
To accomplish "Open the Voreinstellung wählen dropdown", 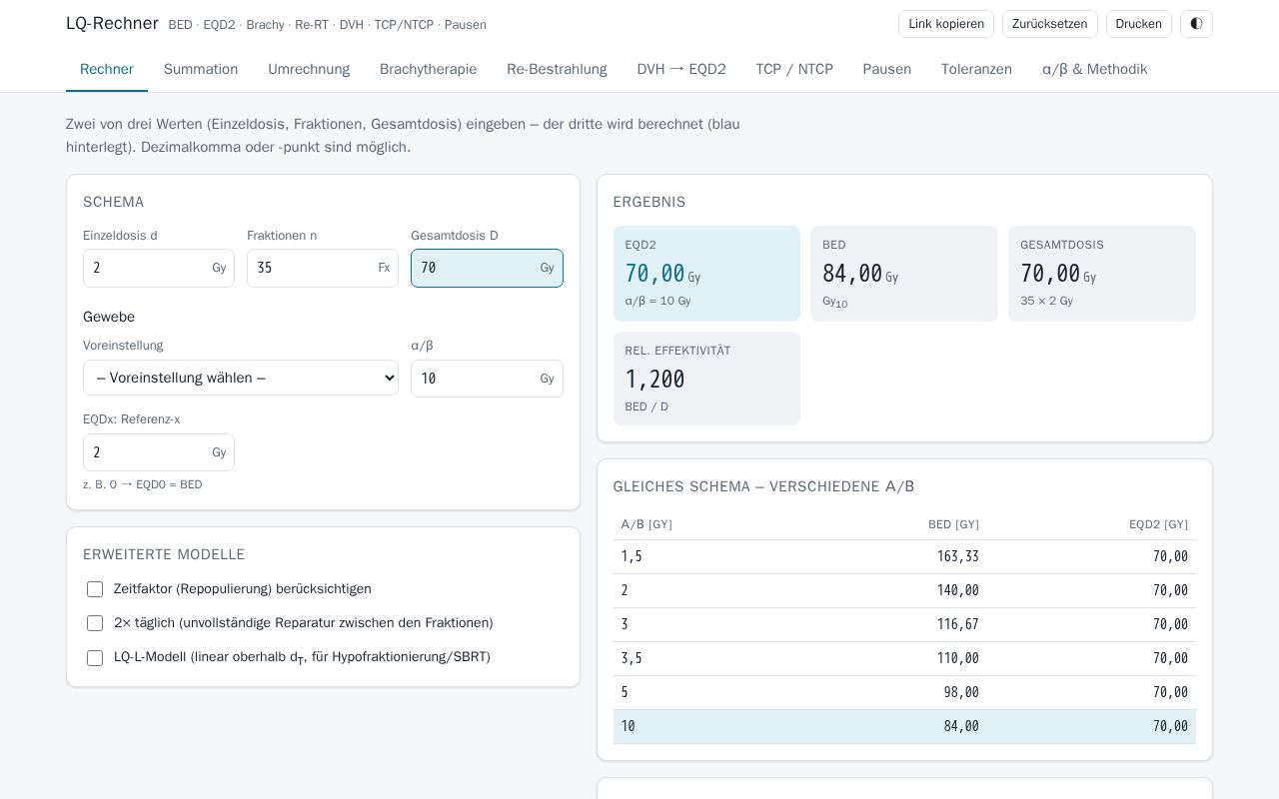I will (x=241, y=378).
